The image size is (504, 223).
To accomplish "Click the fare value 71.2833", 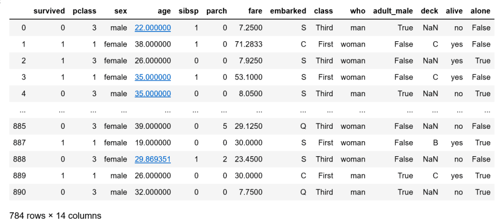I will click(249, 44).
